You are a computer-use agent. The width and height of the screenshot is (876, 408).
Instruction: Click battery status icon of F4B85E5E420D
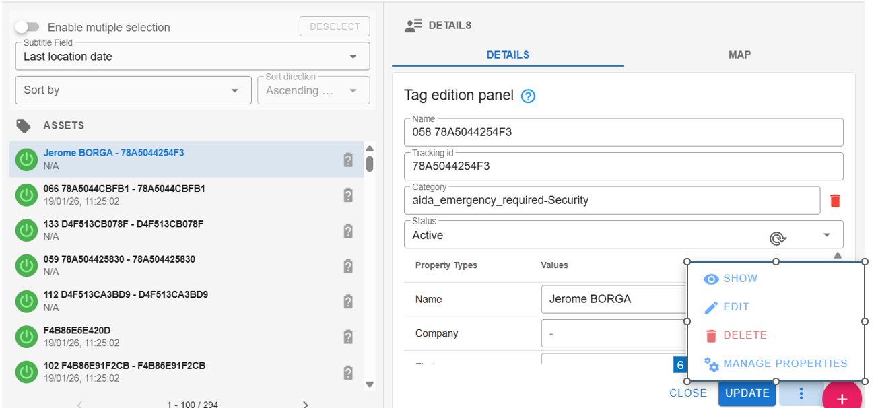pyautogui.click(x=348, y=337)
